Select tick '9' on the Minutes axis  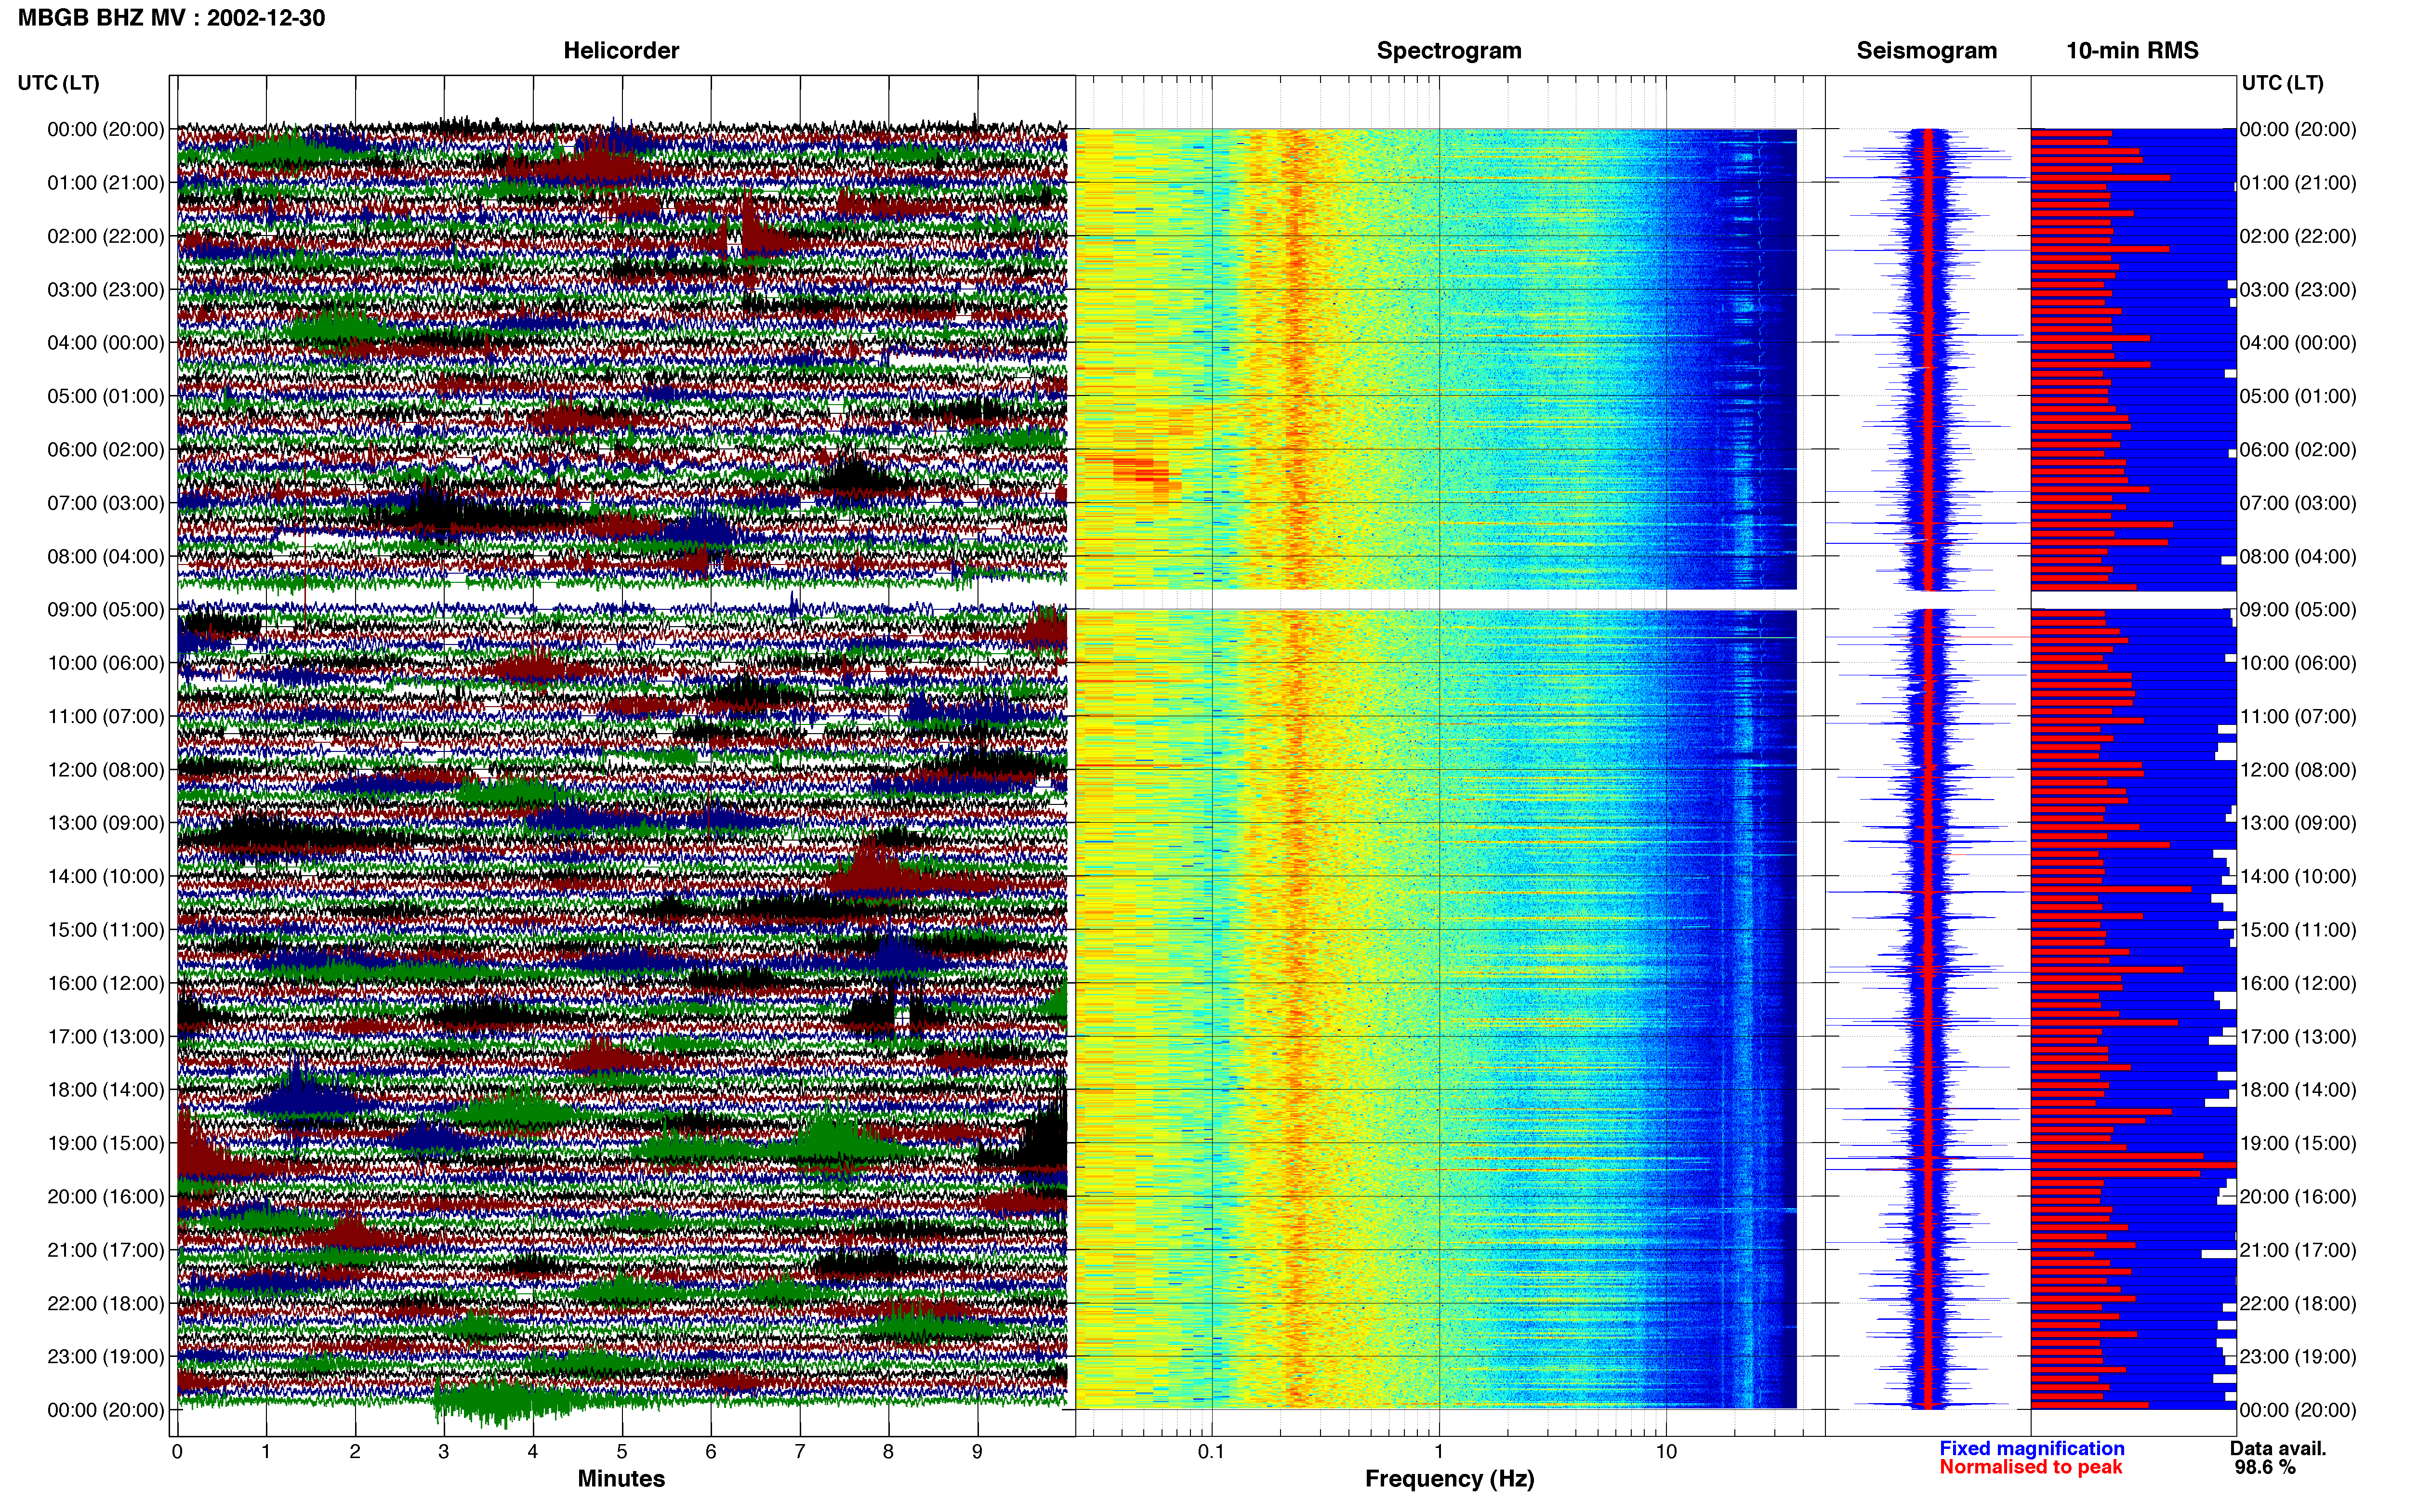(978, 1452)
